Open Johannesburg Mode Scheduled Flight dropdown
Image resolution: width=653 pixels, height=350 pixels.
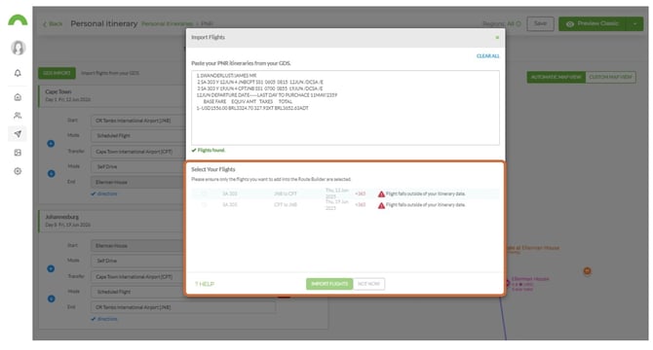tap(138, 292)
